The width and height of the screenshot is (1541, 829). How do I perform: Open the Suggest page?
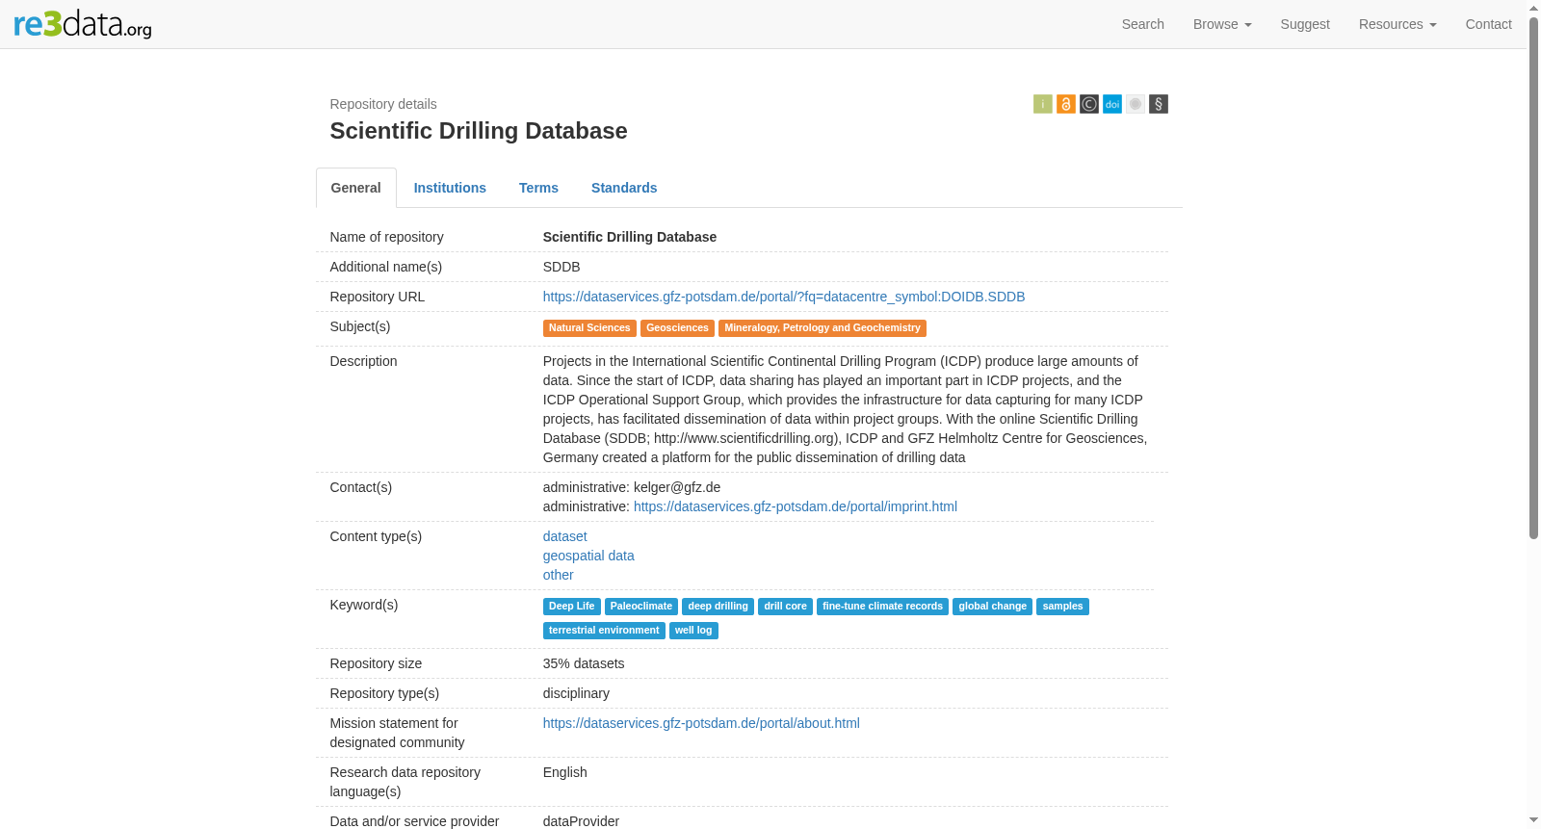1305,24
